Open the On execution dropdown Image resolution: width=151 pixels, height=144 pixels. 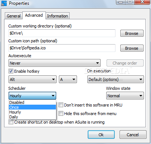[115, 79]
